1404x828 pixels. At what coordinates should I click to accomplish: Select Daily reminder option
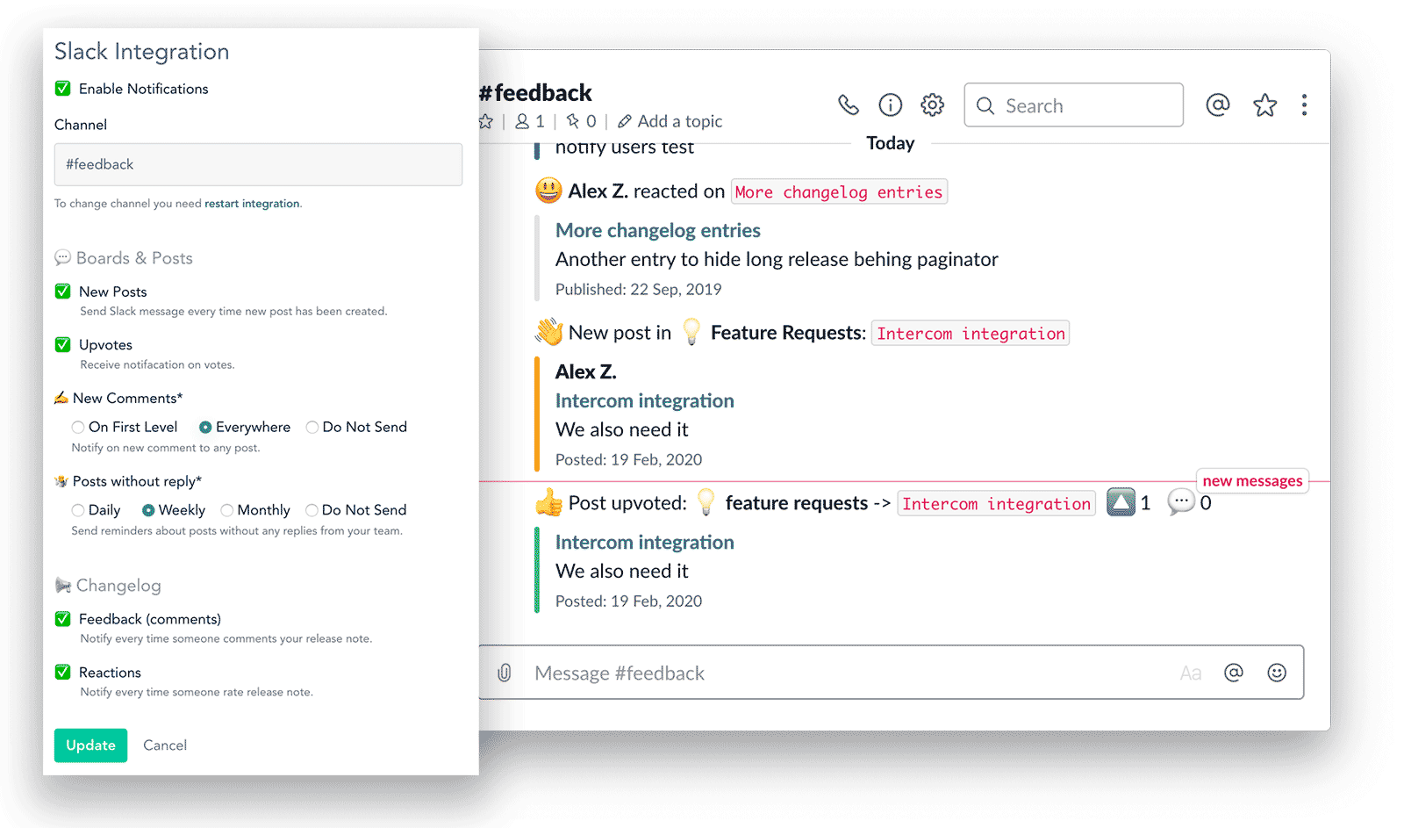(78, 510)
